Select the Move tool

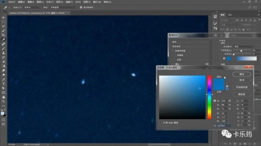pos(3,17)
